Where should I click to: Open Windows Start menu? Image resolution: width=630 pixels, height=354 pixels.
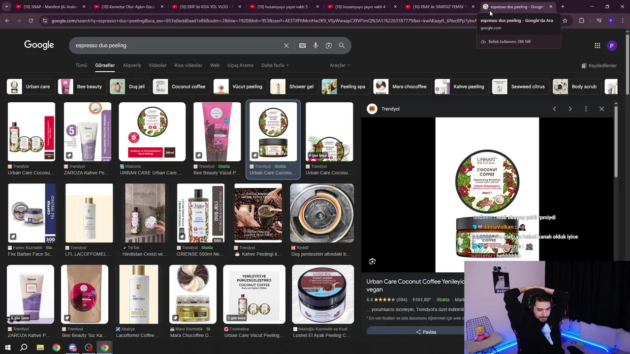coord(7,348)
